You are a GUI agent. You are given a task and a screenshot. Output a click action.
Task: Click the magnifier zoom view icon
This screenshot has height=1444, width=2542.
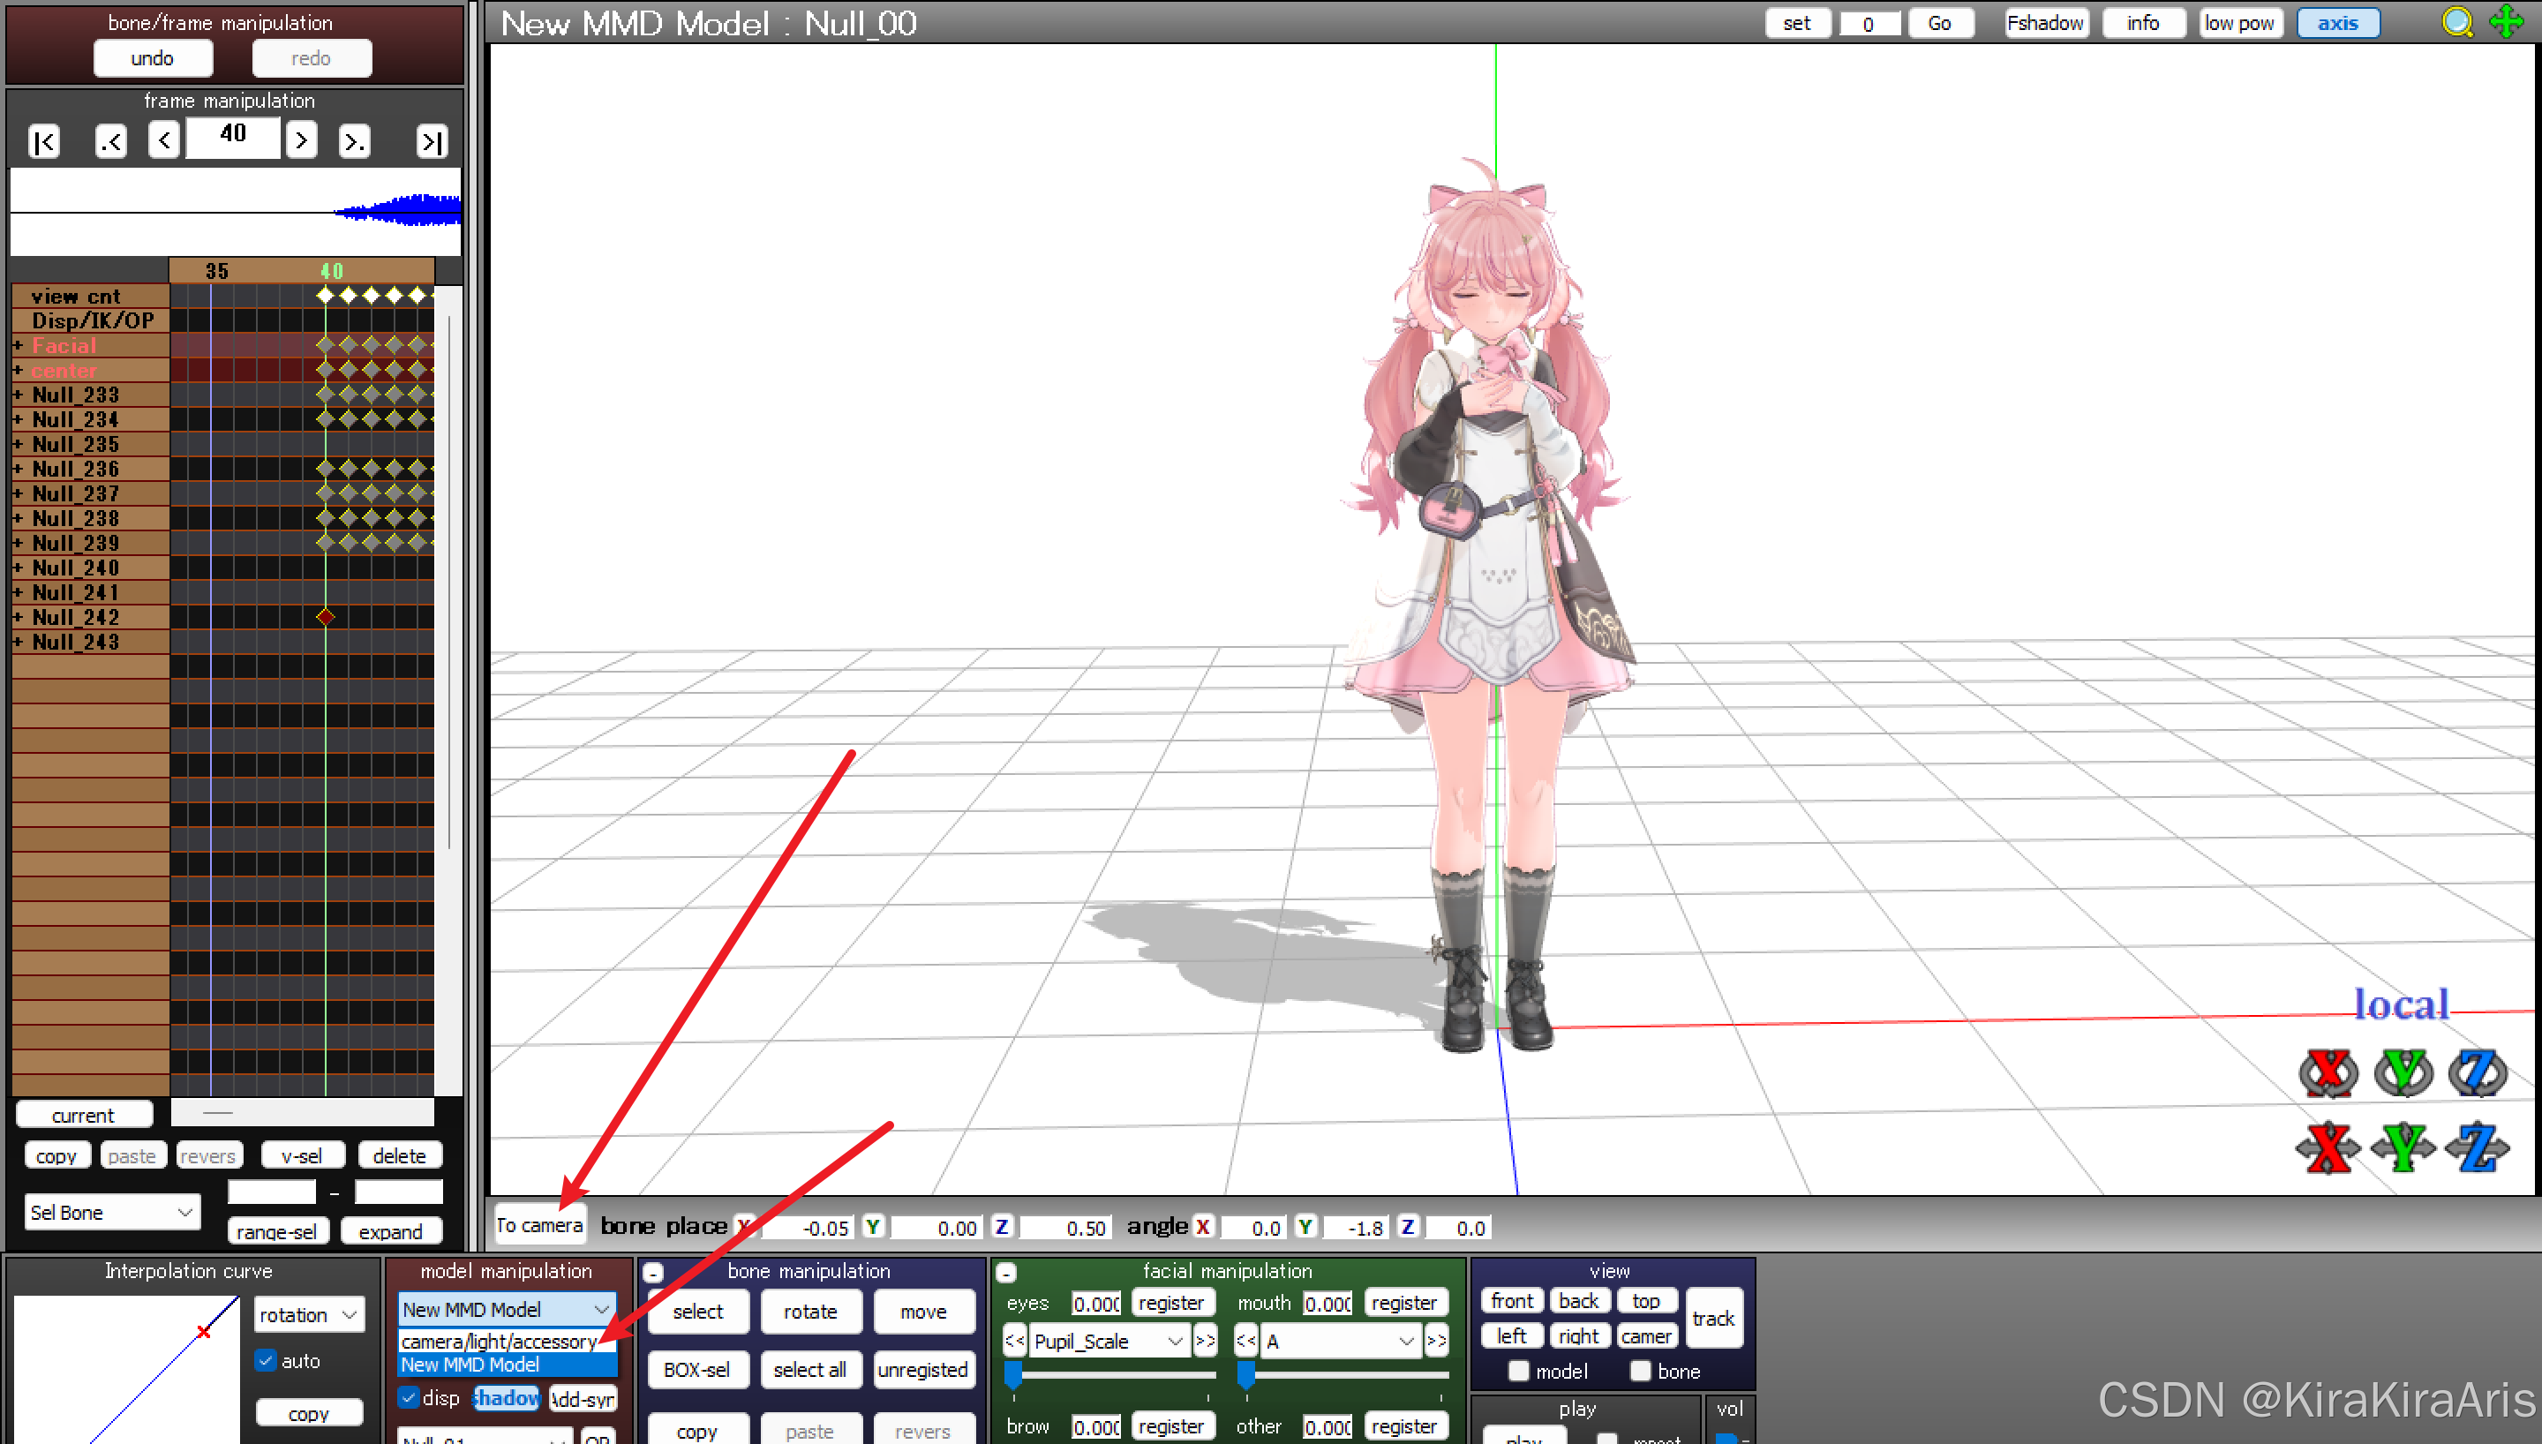[2456, 22]
